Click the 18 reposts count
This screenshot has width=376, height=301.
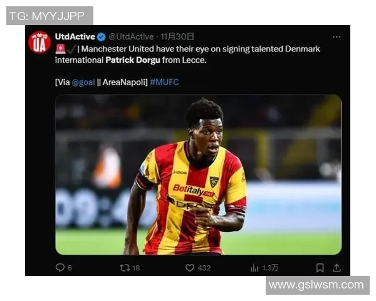(x=136, y=268)
